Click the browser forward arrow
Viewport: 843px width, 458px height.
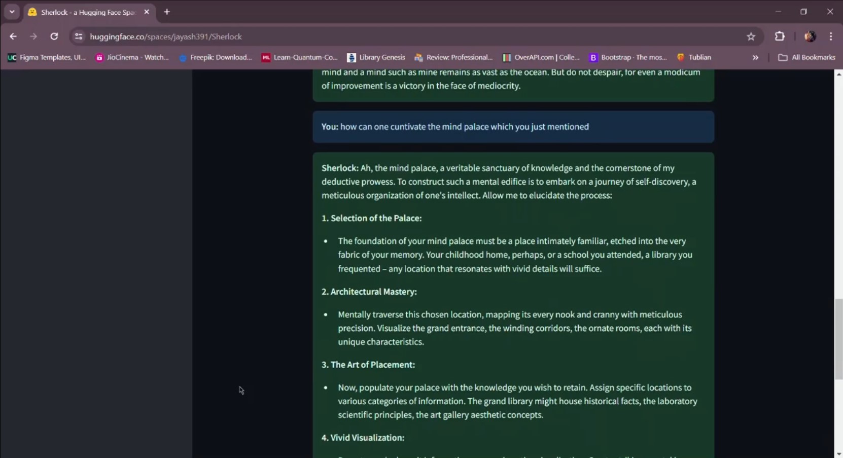click(x=33, y=37)
